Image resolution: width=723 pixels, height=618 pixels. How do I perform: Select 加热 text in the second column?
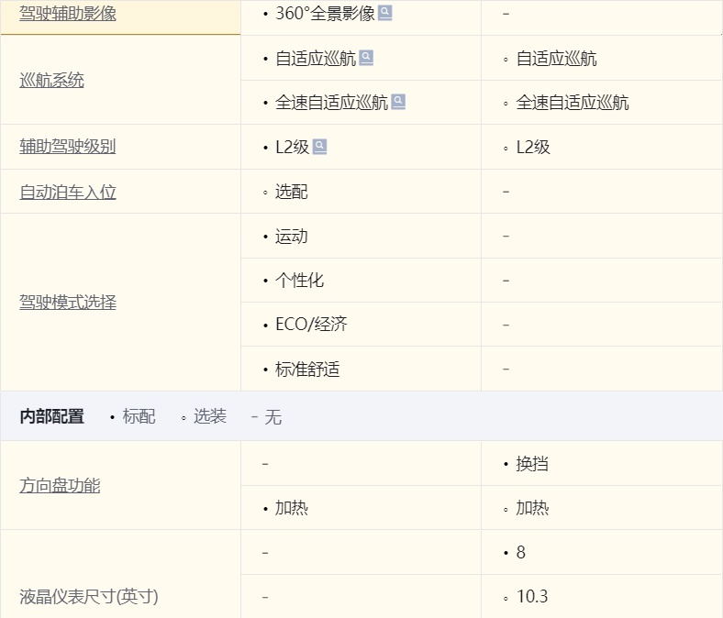tap(532, 508)
